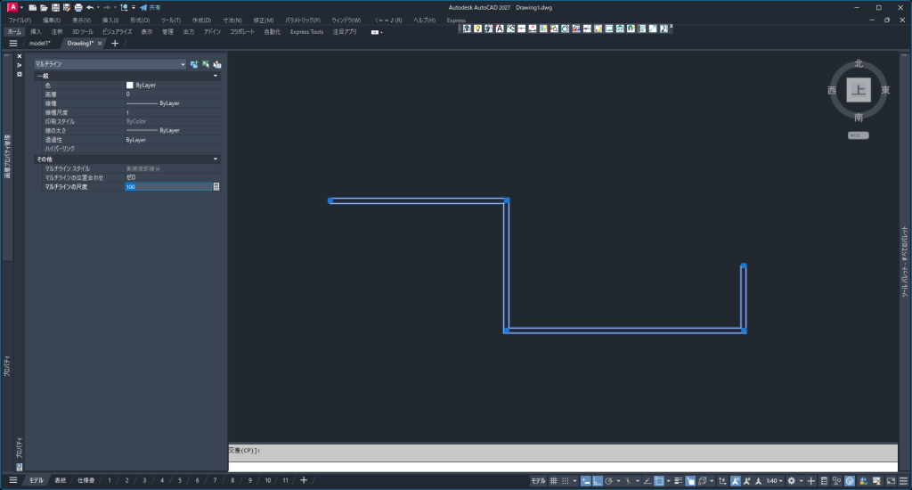Click the 上 face of the ViewCube
Image resolution: width=912 pixels, height=490 pixels.
pos(858,90)
